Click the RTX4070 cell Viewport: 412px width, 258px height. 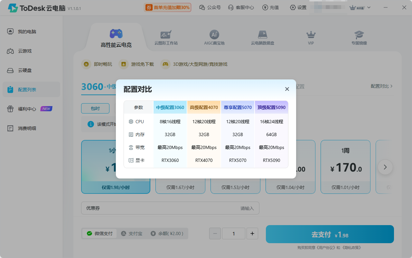[204, 160]
